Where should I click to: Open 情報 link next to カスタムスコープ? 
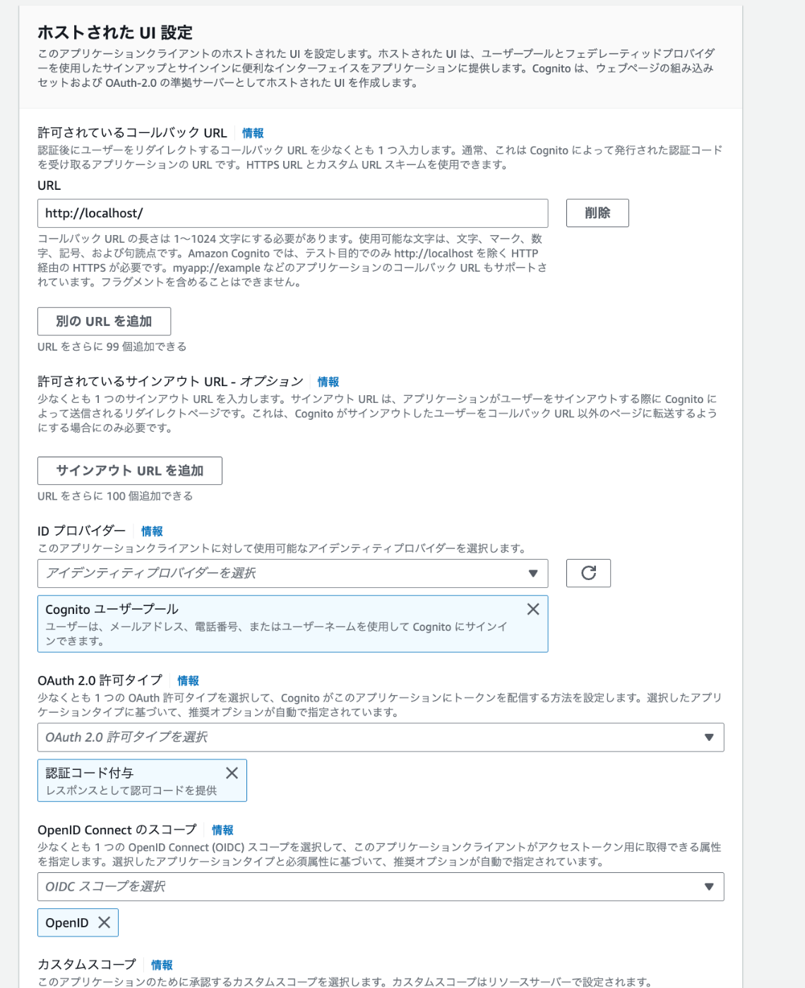[x=162, y=965]
